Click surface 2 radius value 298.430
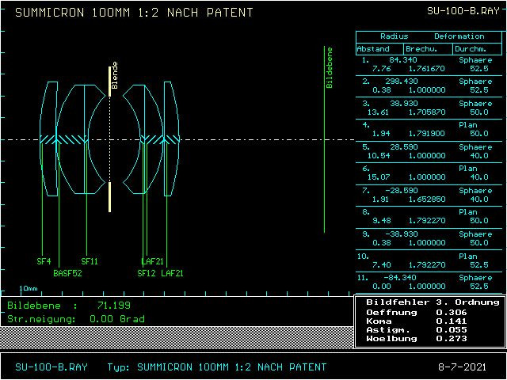Image resolution: width=507 pixels, height=380 pixels. [401, 81]
